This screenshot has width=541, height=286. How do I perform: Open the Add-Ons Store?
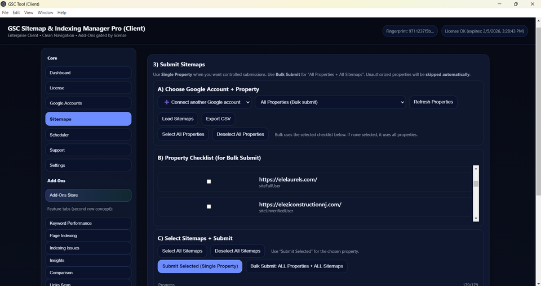[88, 195]
